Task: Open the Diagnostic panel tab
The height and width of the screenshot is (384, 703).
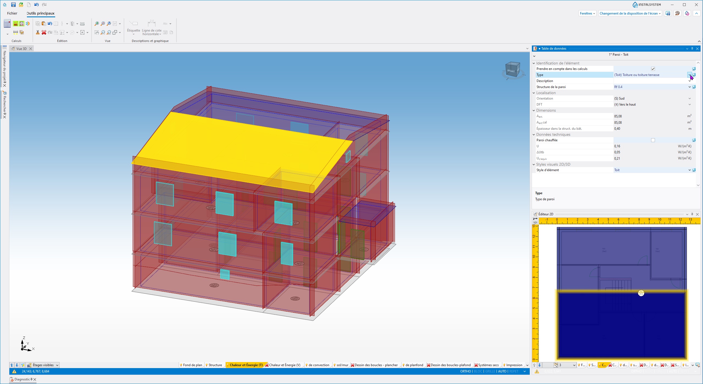Action: coord(22,379)
